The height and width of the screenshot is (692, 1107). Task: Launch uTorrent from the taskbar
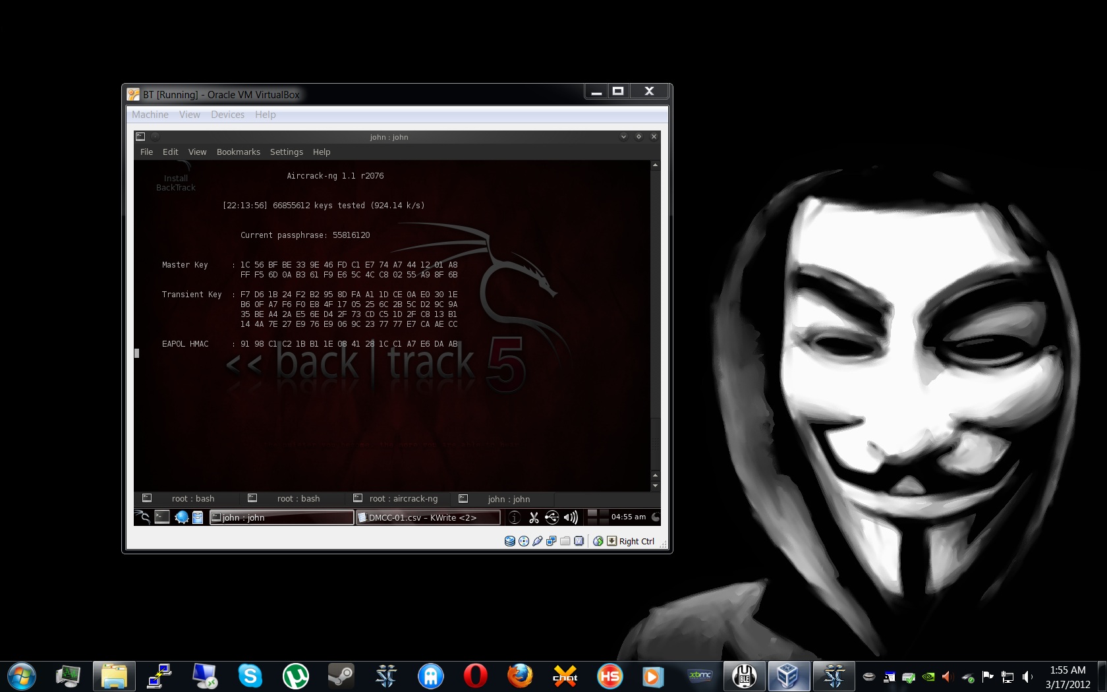(x=296, y=676)
